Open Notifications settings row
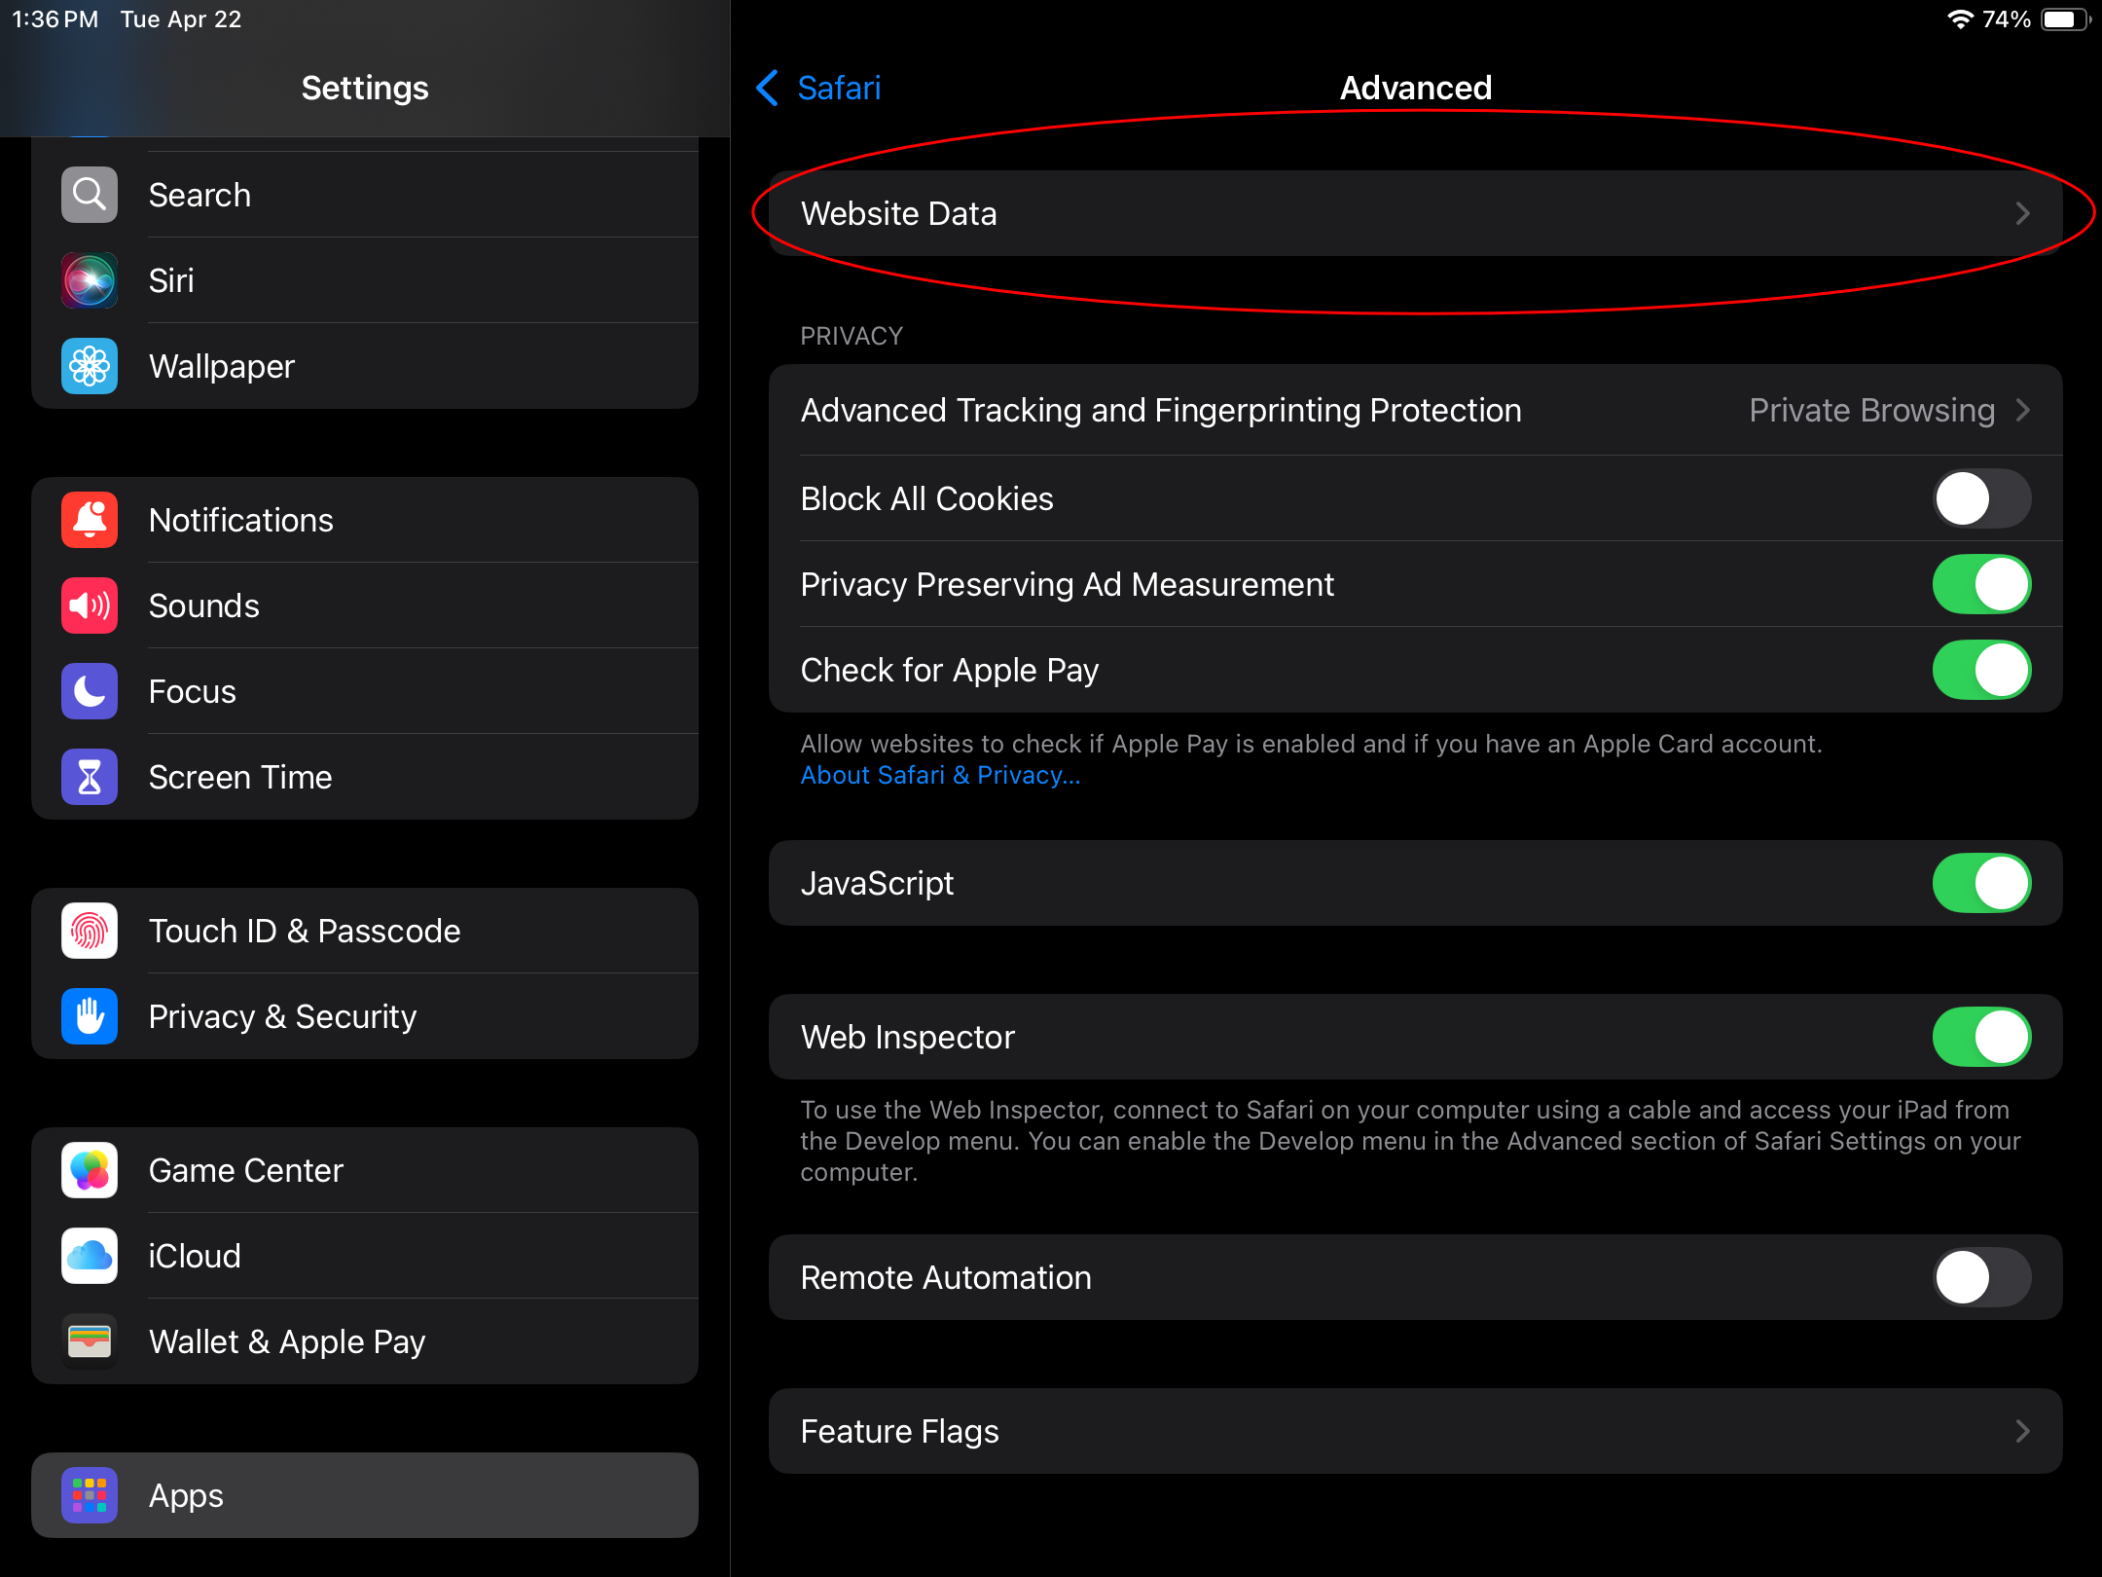The width and height of the screenshot is (2102, 1577). [365, 520]
